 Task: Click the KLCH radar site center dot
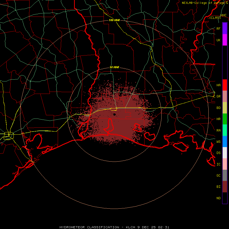point(114,114)
